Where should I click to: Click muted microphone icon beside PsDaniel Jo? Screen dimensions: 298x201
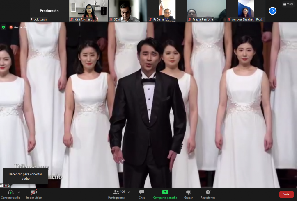pyautogui.click(x=150, y=19)
